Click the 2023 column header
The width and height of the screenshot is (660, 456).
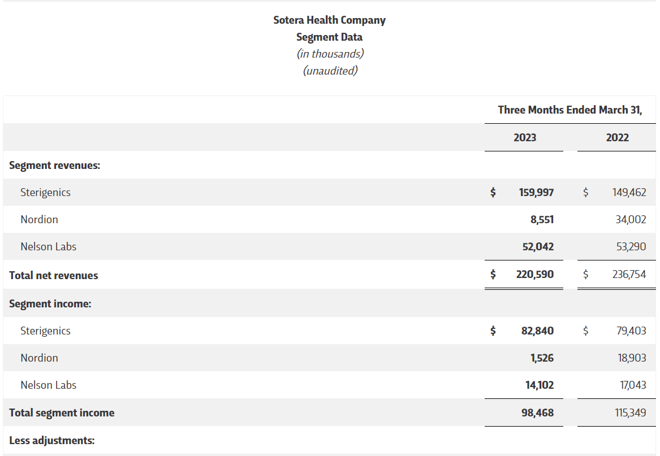tap(524, 137)
